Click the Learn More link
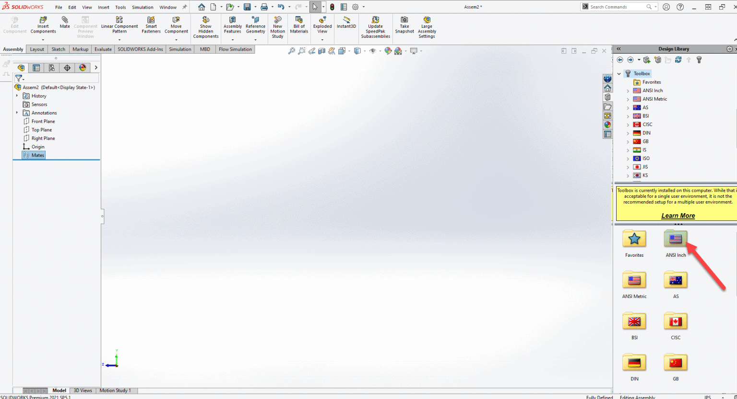737x399 pixels. (x=678, y=216)
